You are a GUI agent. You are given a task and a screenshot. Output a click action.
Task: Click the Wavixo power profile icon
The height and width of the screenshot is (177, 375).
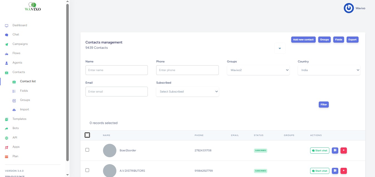[349, 8]
